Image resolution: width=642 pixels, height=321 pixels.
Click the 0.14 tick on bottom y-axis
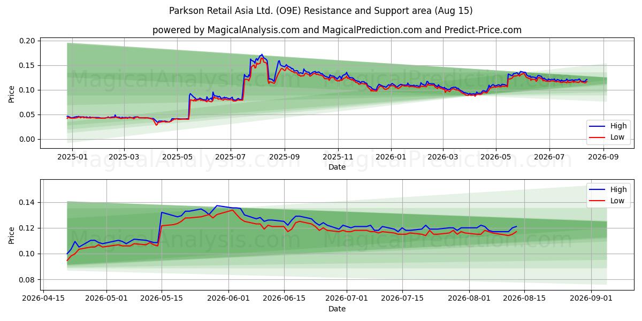point(27,202)
